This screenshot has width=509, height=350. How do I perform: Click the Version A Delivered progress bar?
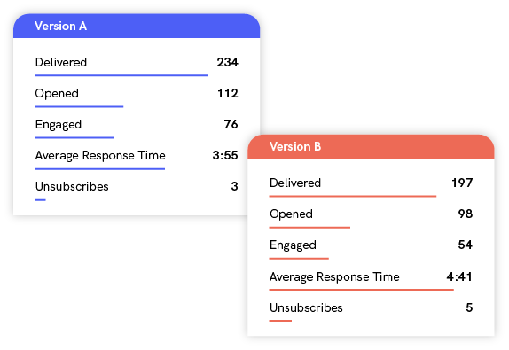click(121, 75)
